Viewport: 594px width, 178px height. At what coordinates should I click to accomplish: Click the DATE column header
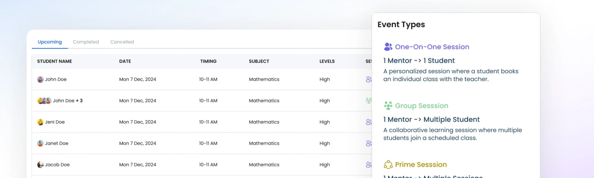tap(125, 61)
